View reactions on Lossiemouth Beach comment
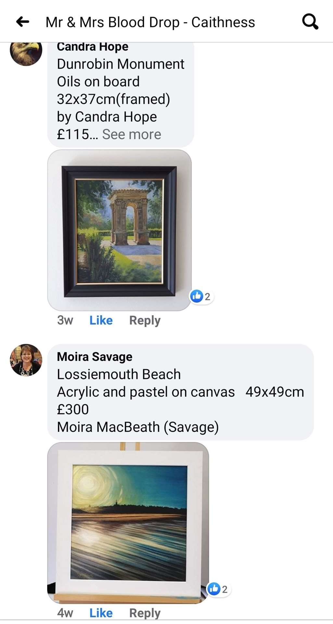Image resolution: width=333 pixels, height=624 pixels. tap(219, 589)
